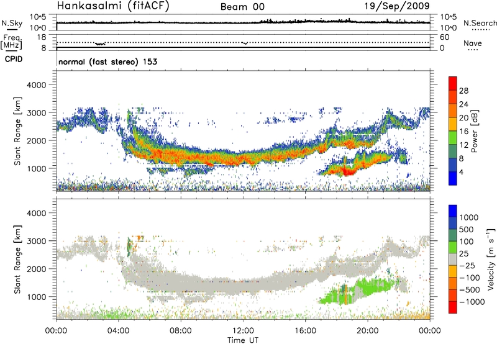Click the 'Beam 00' label
The image size is (497, 344).
coord(242,7)
